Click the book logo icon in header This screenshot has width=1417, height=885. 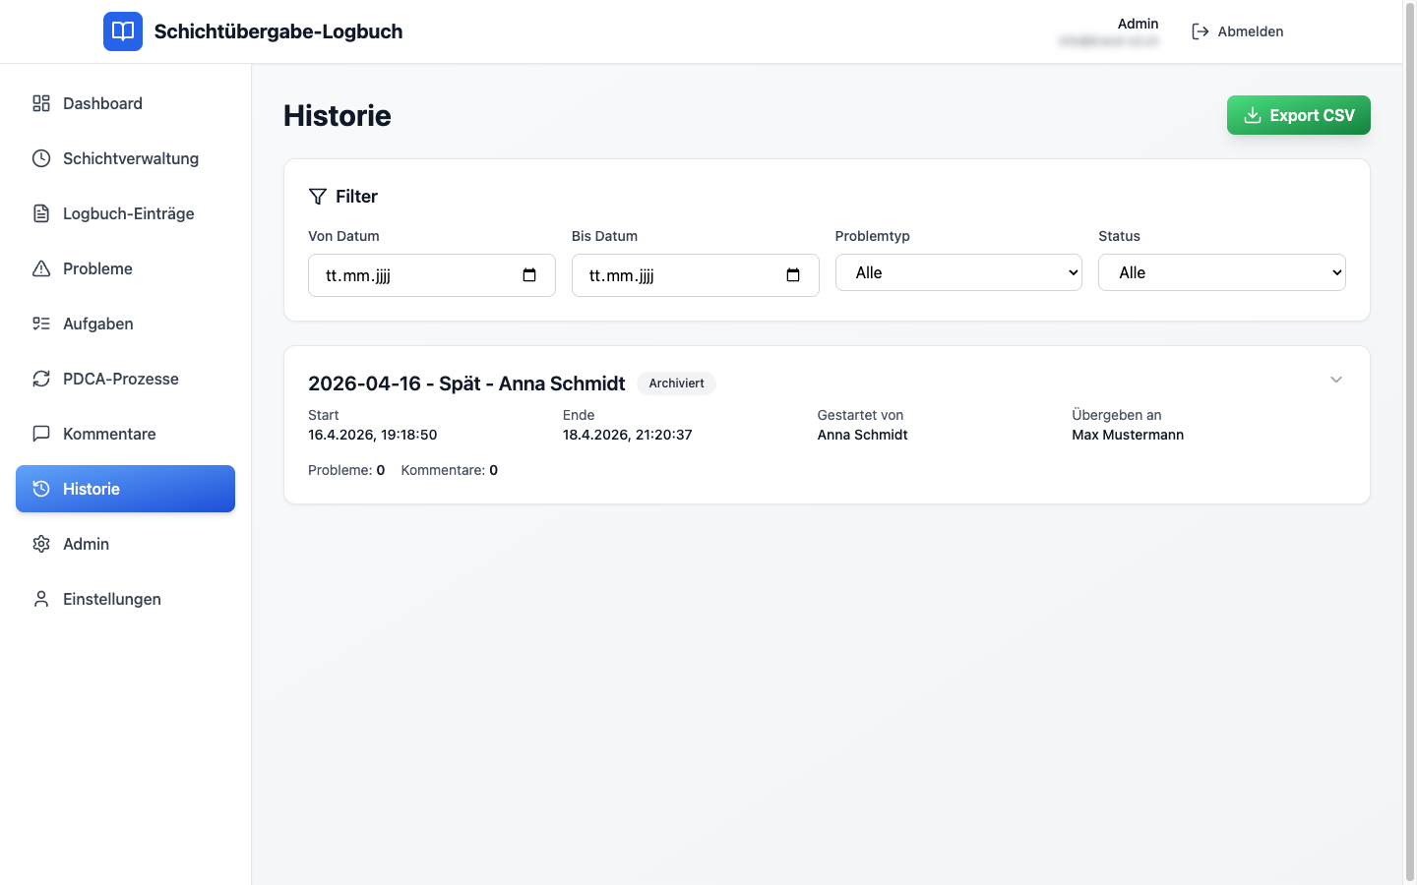123,31
